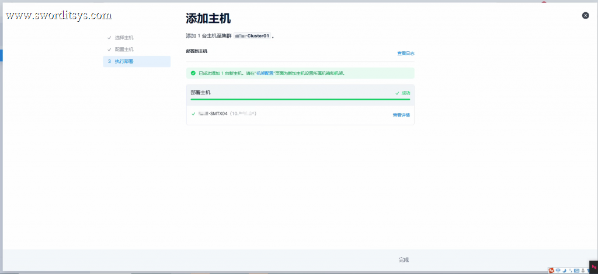Select step 3 执行部署
Image resolution: width=598 pixels, height=274 pixels.
tap(137, 61)
